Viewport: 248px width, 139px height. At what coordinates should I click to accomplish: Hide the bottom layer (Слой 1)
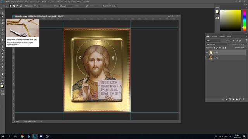pyautogui.click(x=207, y=58)
